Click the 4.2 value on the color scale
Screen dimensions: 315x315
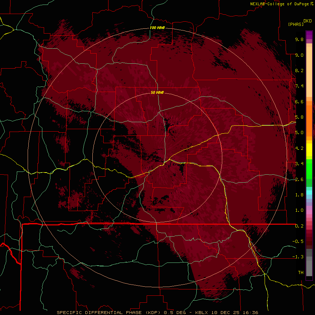pyautogui.click(x=299, y=148)
